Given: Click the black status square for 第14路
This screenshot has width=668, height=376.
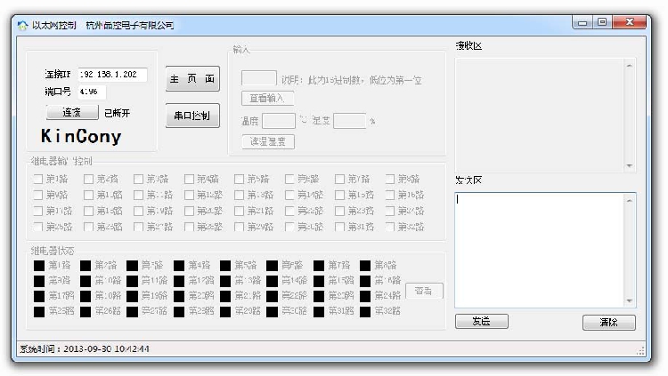Looking at the screenshot, I should [273, 281].
